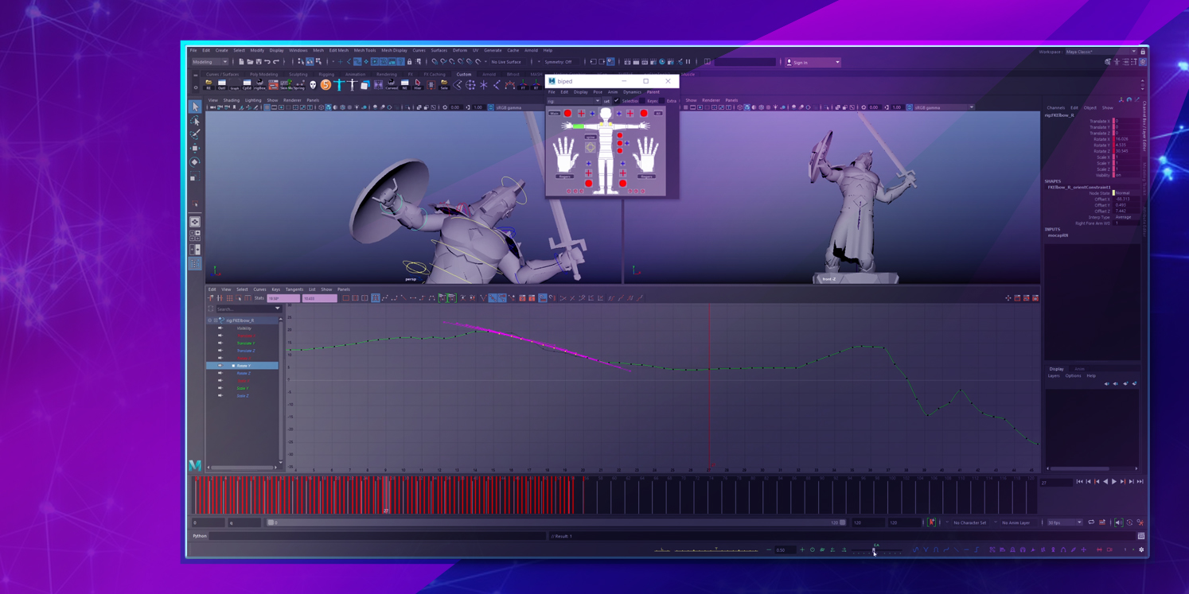The width and height of the screenshot is (1189, 594).
Task: Open the Tangents menu in the Graph Editor
Action: coord(294,289)
